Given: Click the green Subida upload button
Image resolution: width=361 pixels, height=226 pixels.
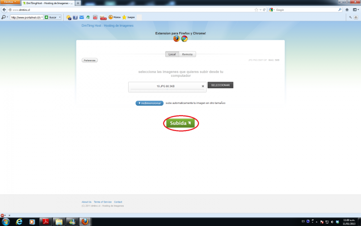Looking at the screenshot, I should [x=180, y=123].
